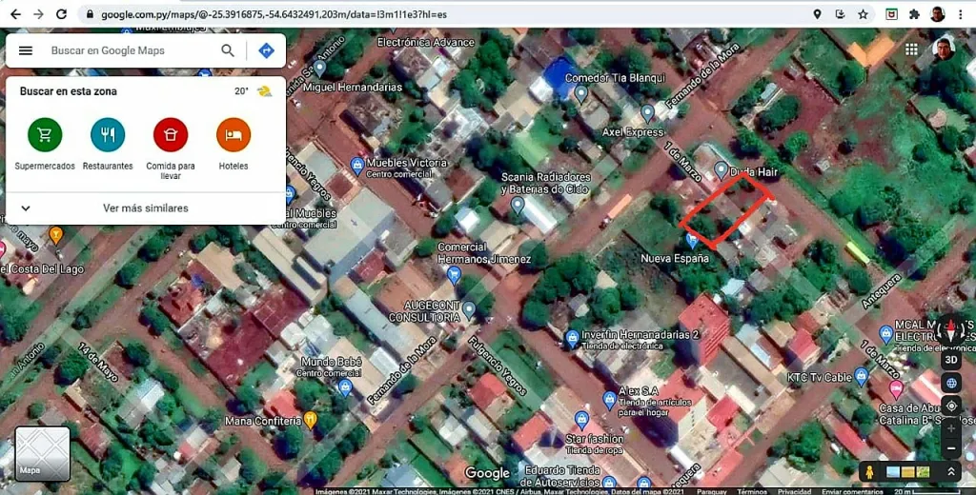Expand Ver más similares chevron

[x=26, y=208]
